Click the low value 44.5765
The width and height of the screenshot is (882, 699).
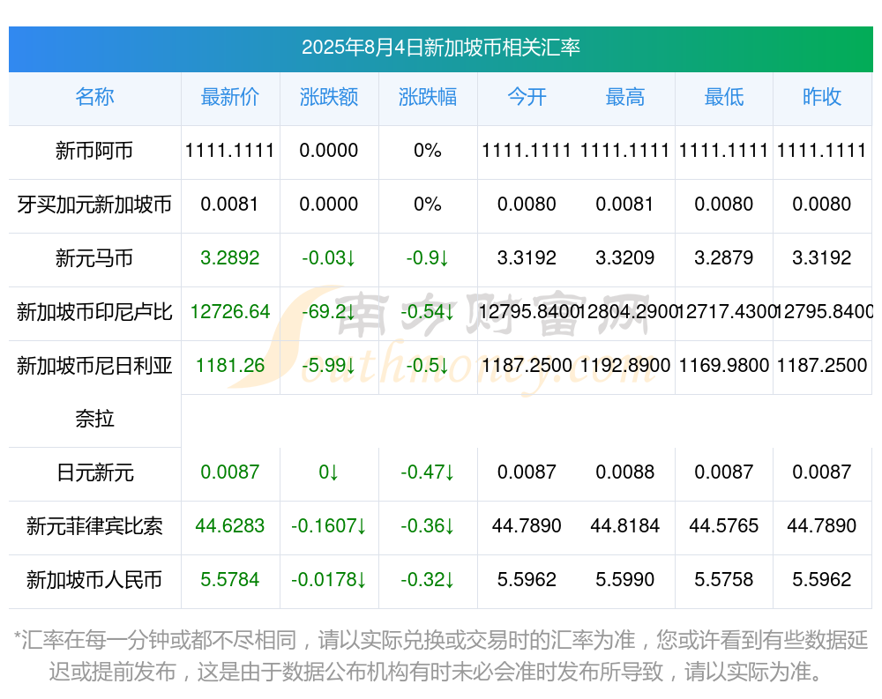click(x=724, y=526)
